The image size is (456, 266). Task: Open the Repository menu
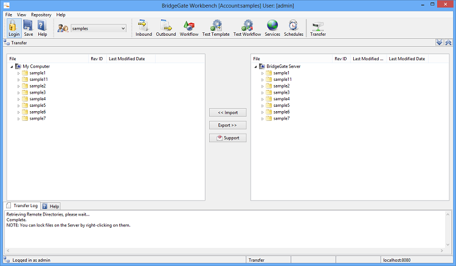41,15
